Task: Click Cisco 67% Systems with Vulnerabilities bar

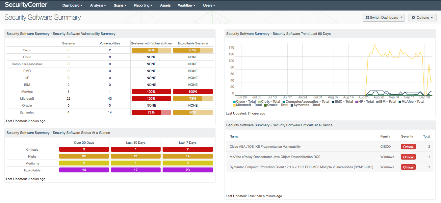Action: pyautogui.click(x=151, y=50)
